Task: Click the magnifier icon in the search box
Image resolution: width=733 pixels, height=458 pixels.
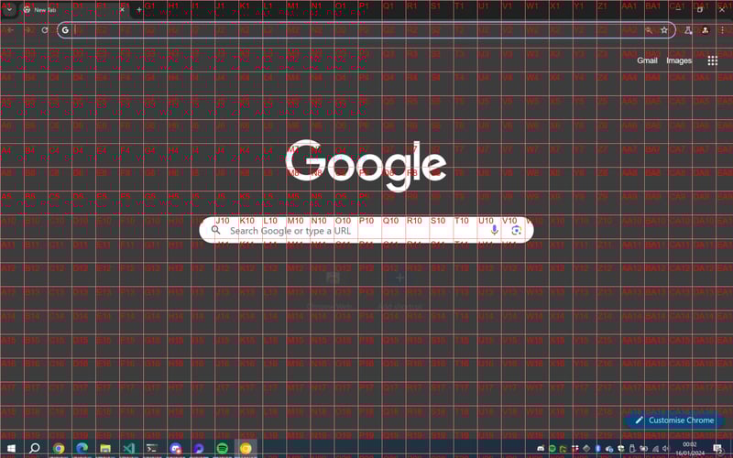Action: [x=215, y=230]
